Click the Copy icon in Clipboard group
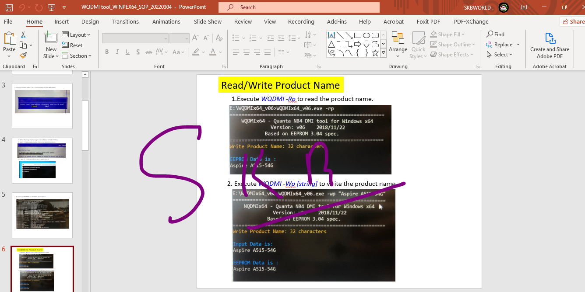 click(x=23, y=45)
